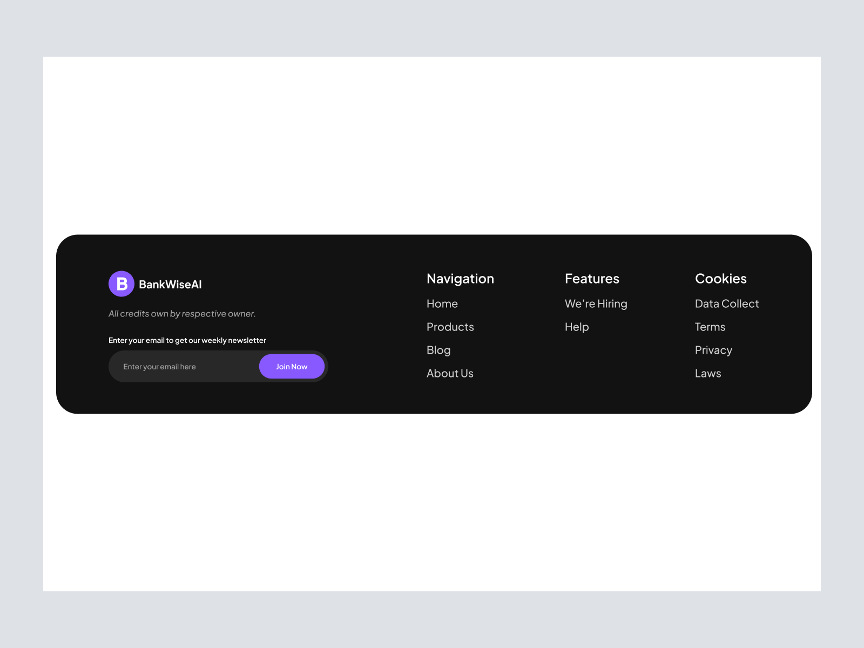This screenshot has height=648, width=864.
Task: Select the Features column heading
Action: point(592,279)
